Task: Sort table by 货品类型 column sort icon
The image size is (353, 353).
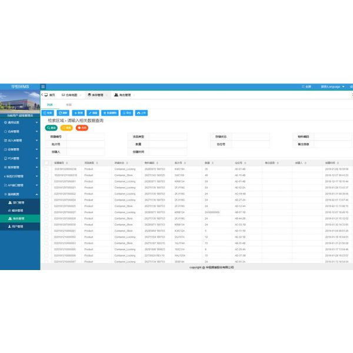Action: (97, 163)
